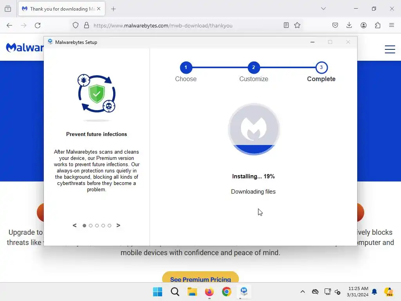Screen dimensions: 401x301
Task: Click Malwarebytes Setup taskbar icon
Action: coord(244,292)
